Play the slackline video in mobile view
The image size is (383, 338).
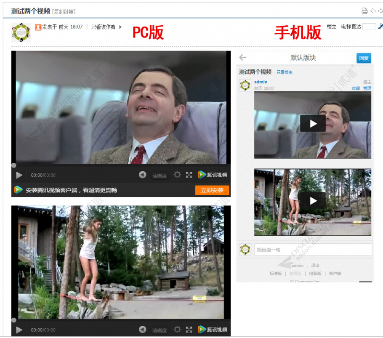coord(313,201)
